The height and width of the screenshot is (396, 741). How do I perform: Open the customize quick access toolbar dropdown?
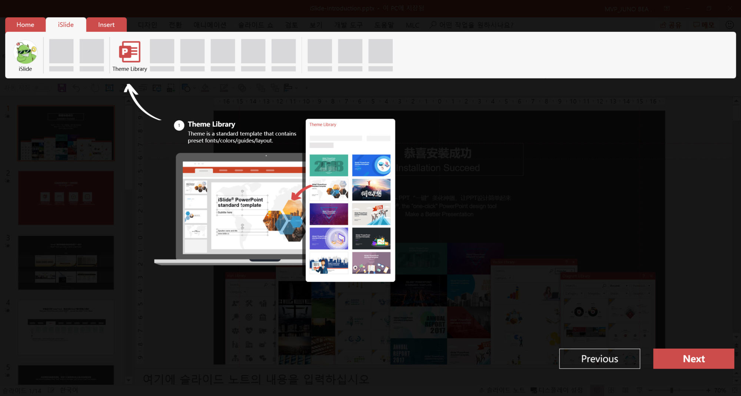306,88
